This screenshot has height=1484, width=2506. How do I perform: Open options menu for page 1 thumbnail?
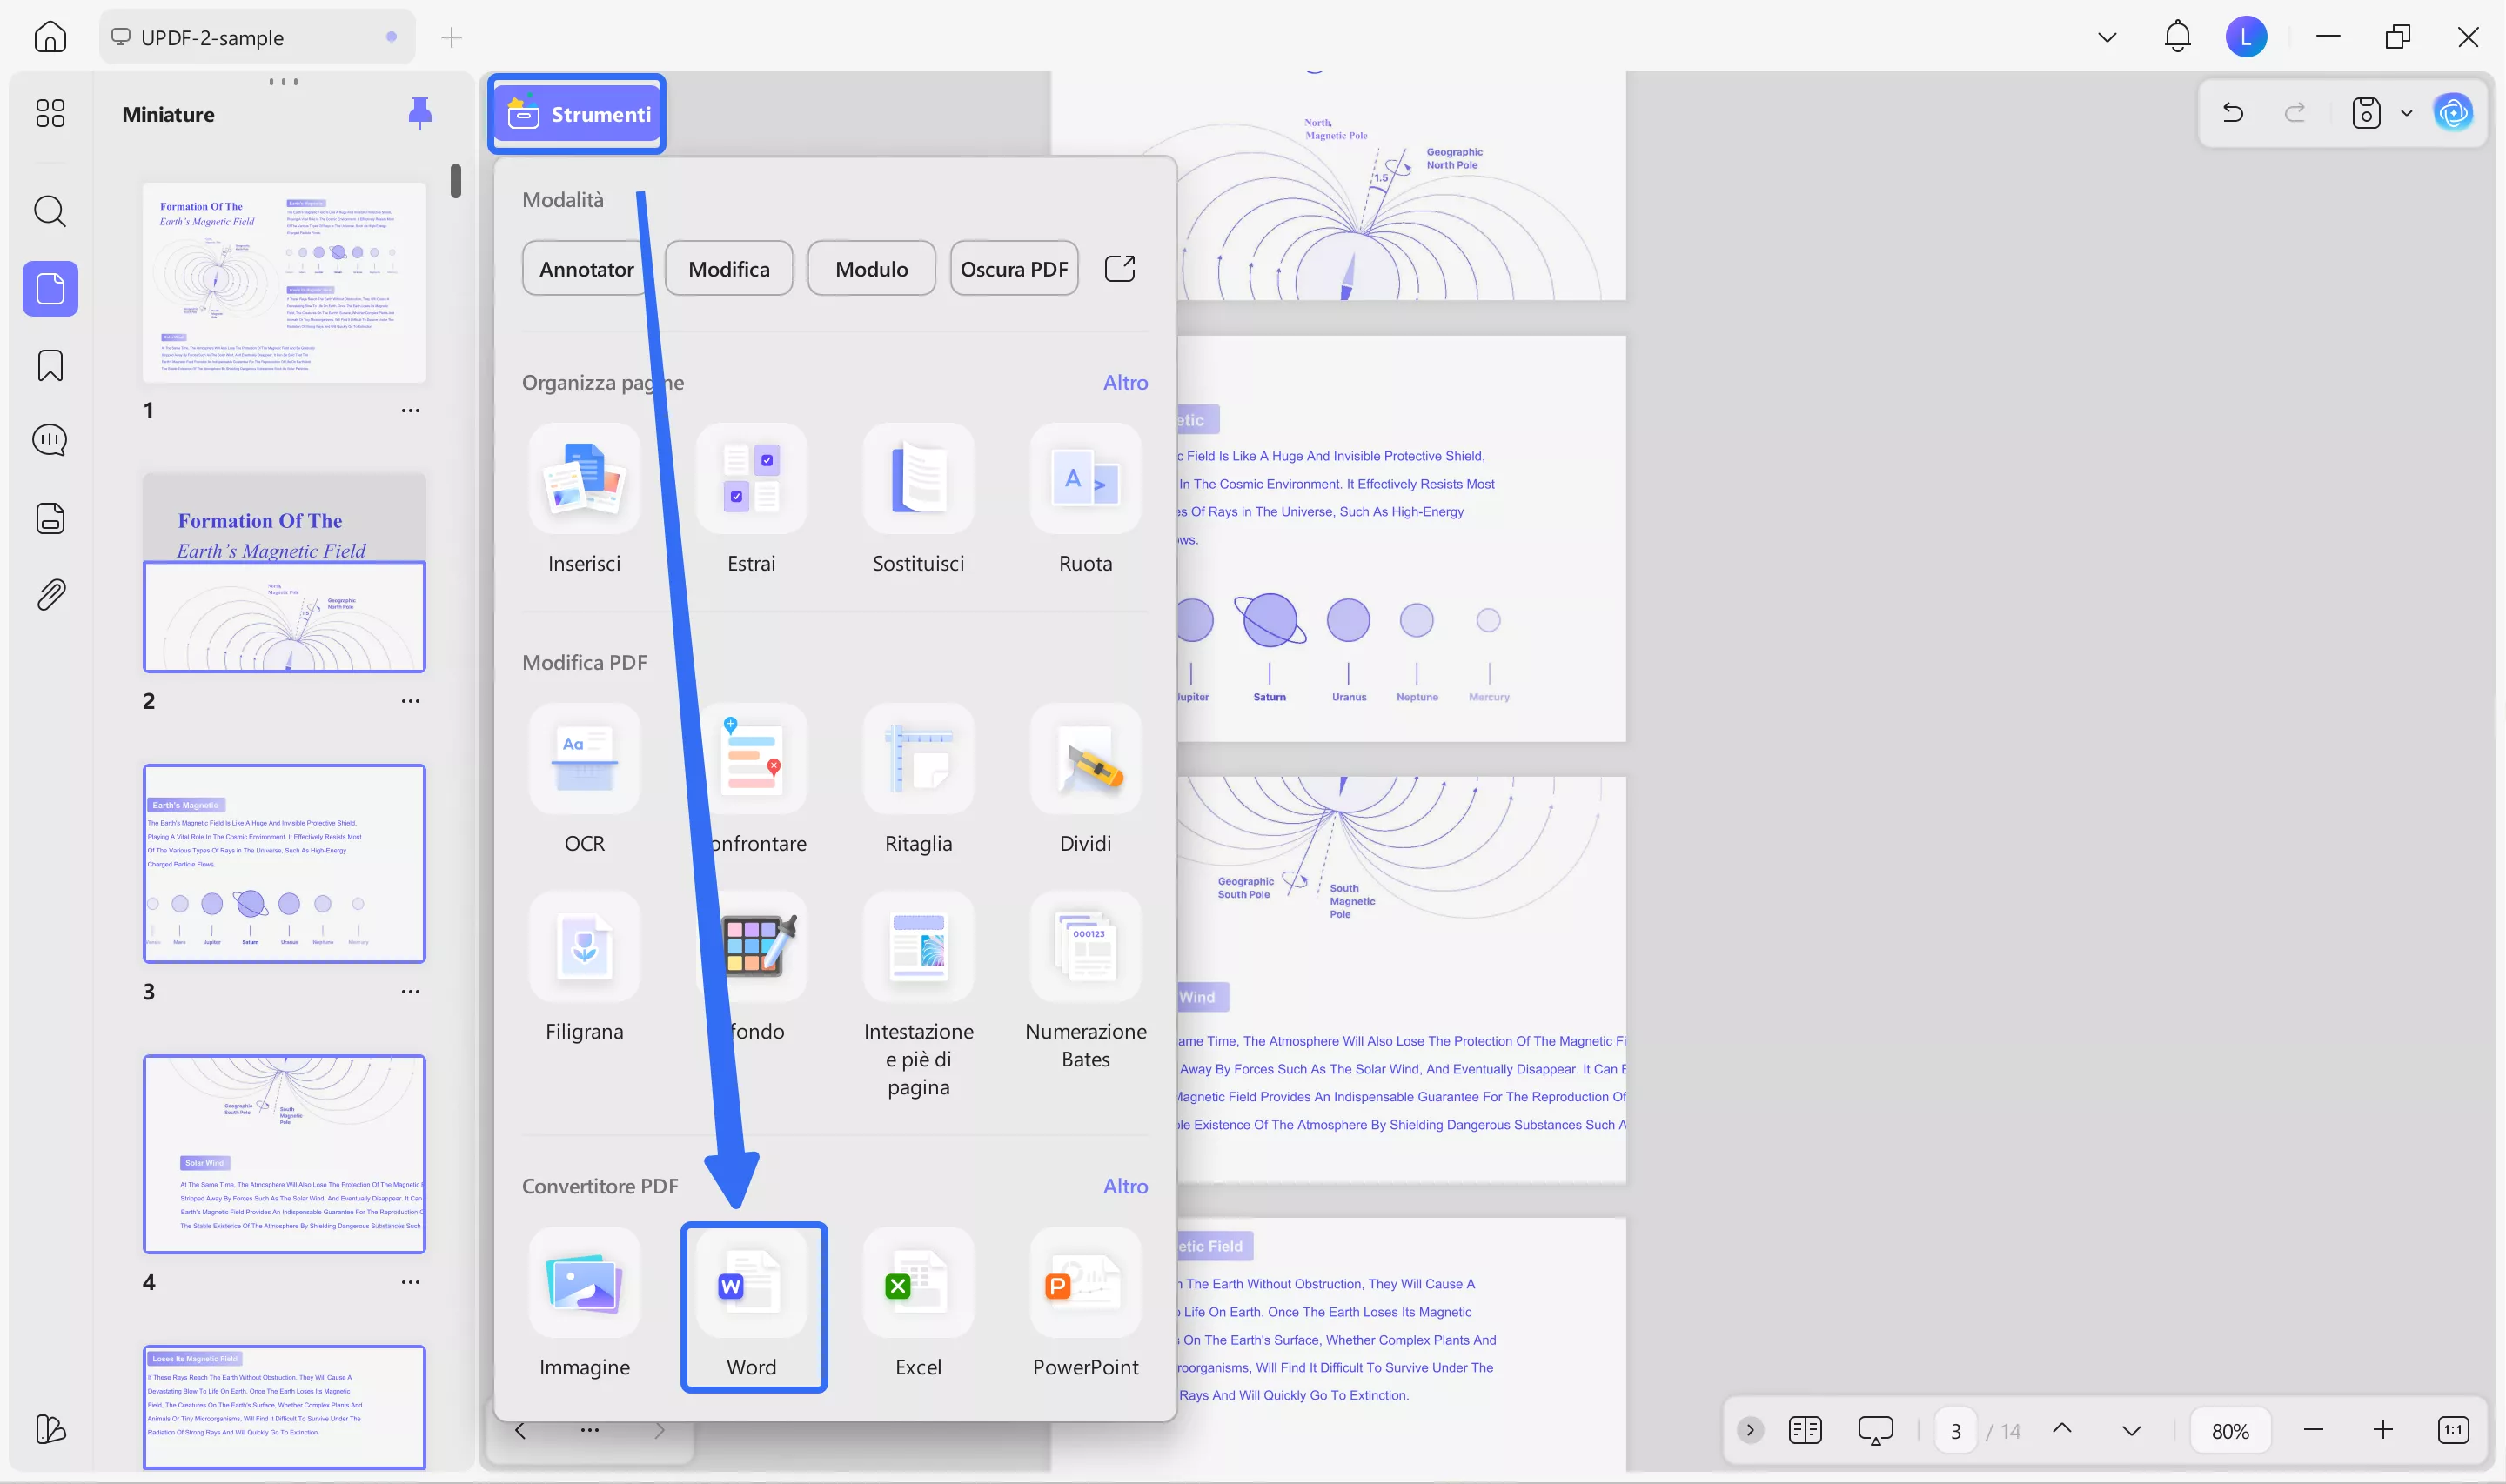[411, 410]
